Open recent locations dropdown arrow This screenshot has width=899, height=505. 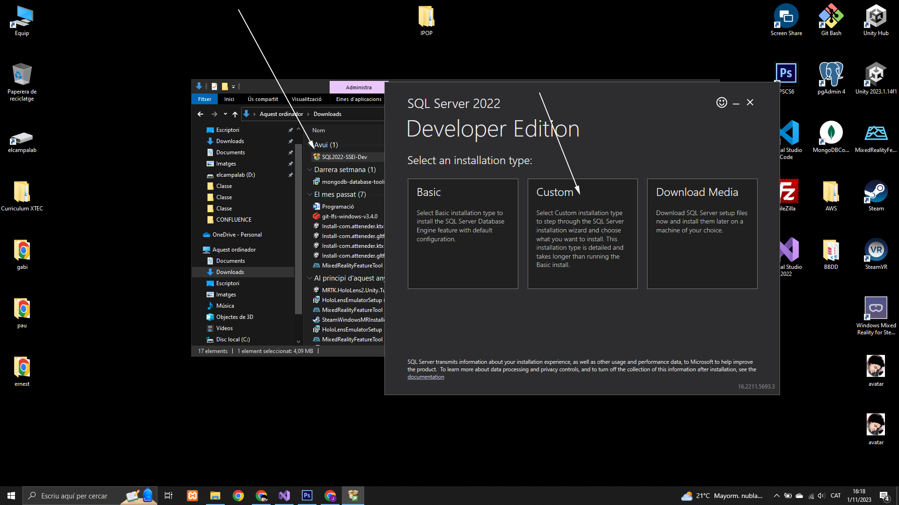pos(225,114)
